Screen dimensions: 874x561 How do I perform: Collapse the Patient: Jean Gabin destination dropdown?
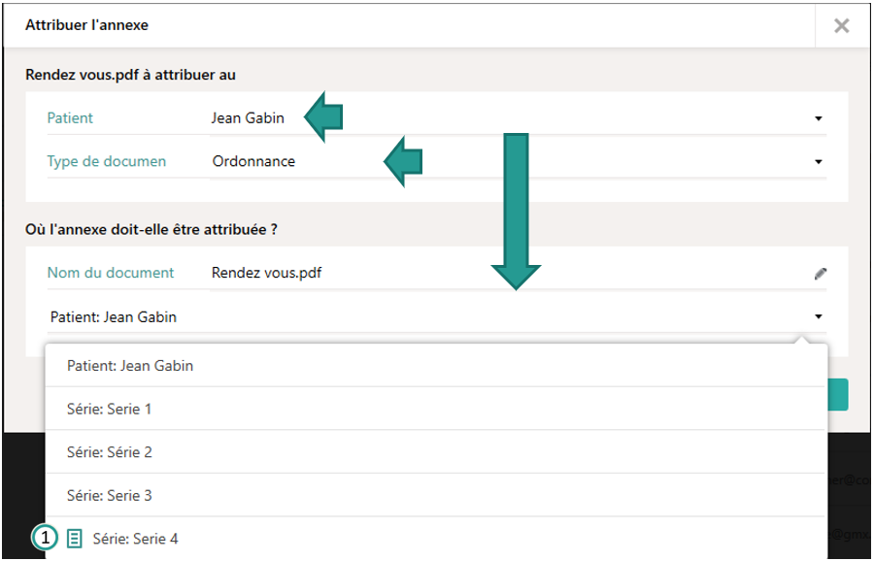tap(819, 316)
